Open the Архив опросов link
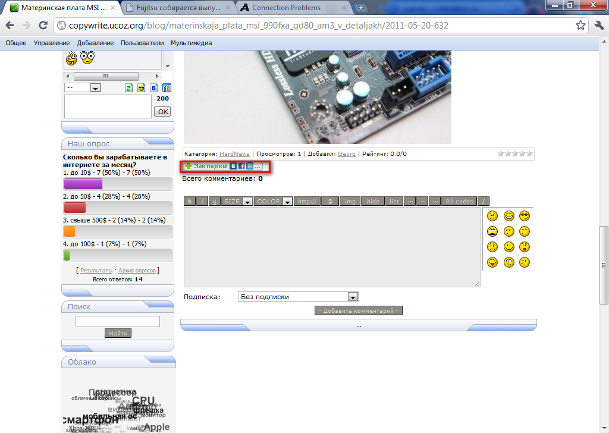Screen dimensions: 609x433 [x=137, y=270]
